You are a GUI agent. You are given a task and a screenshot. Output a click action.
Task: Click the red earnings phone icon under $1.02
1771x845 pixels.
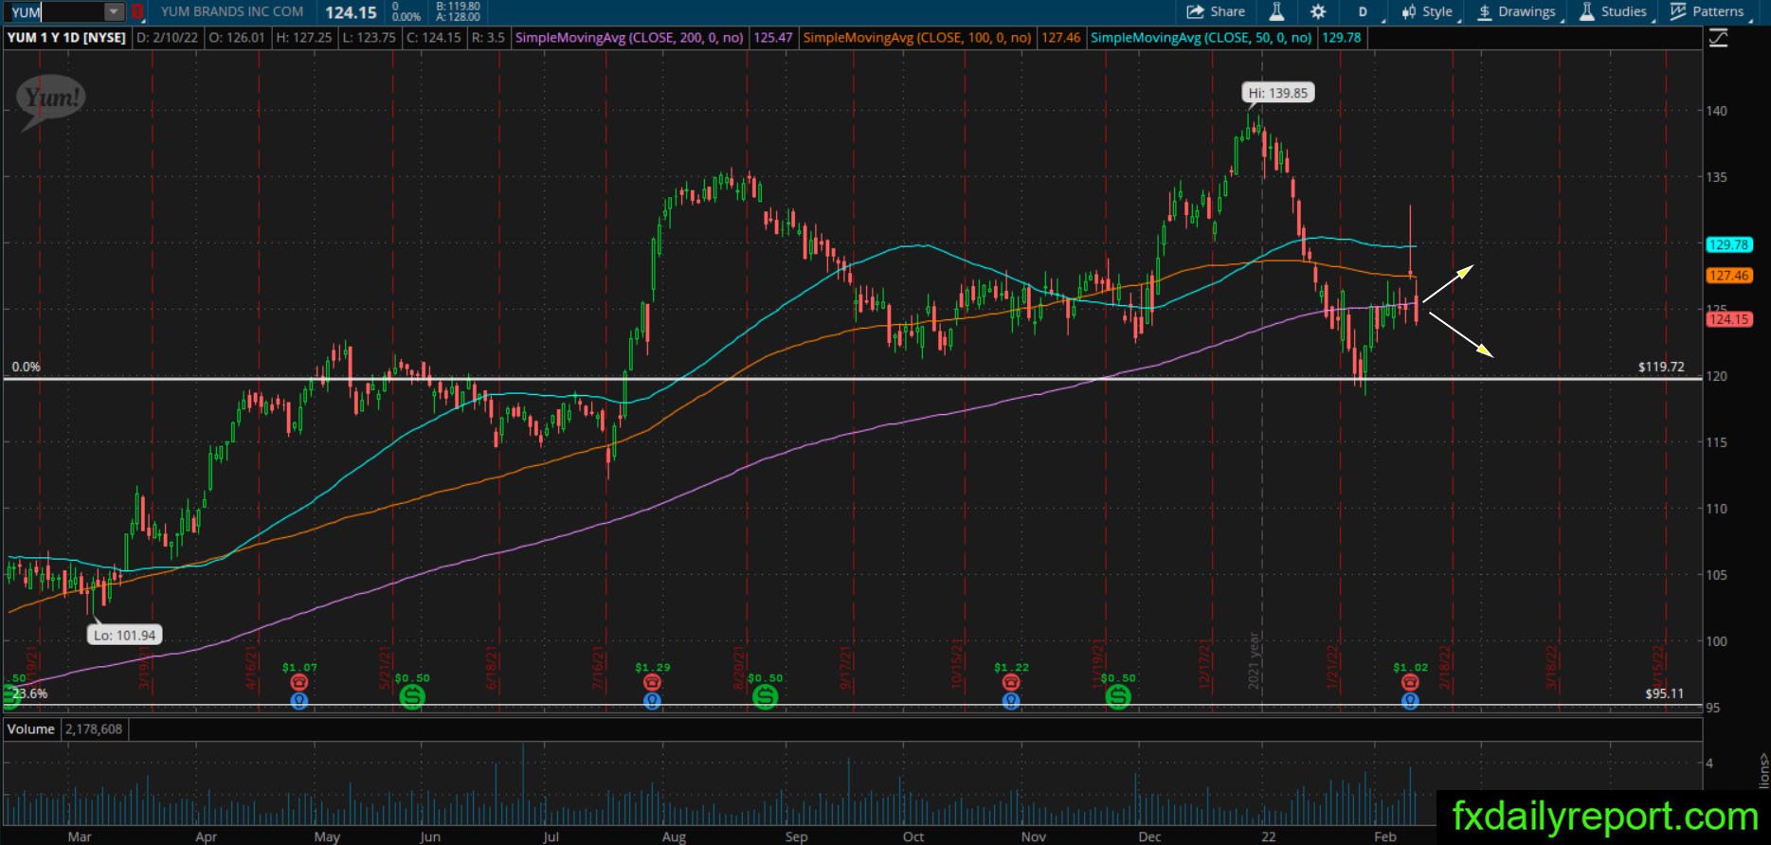[x=1410, y=683]
